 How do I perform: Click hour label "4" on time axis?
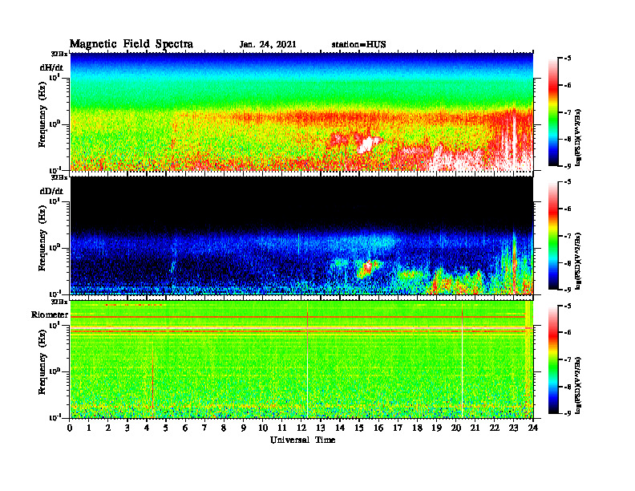coord(147,428)
